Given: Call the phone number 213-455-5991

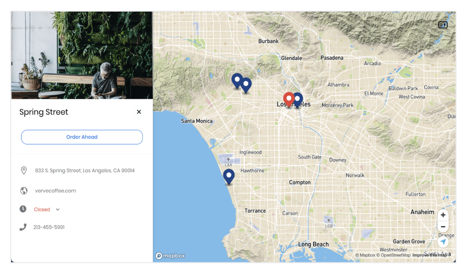Looking at the screenshot, I should 49,227.
